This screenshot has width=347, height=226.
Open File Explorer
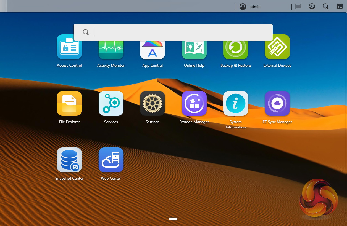pyautogui.click(x=69, y=103)
